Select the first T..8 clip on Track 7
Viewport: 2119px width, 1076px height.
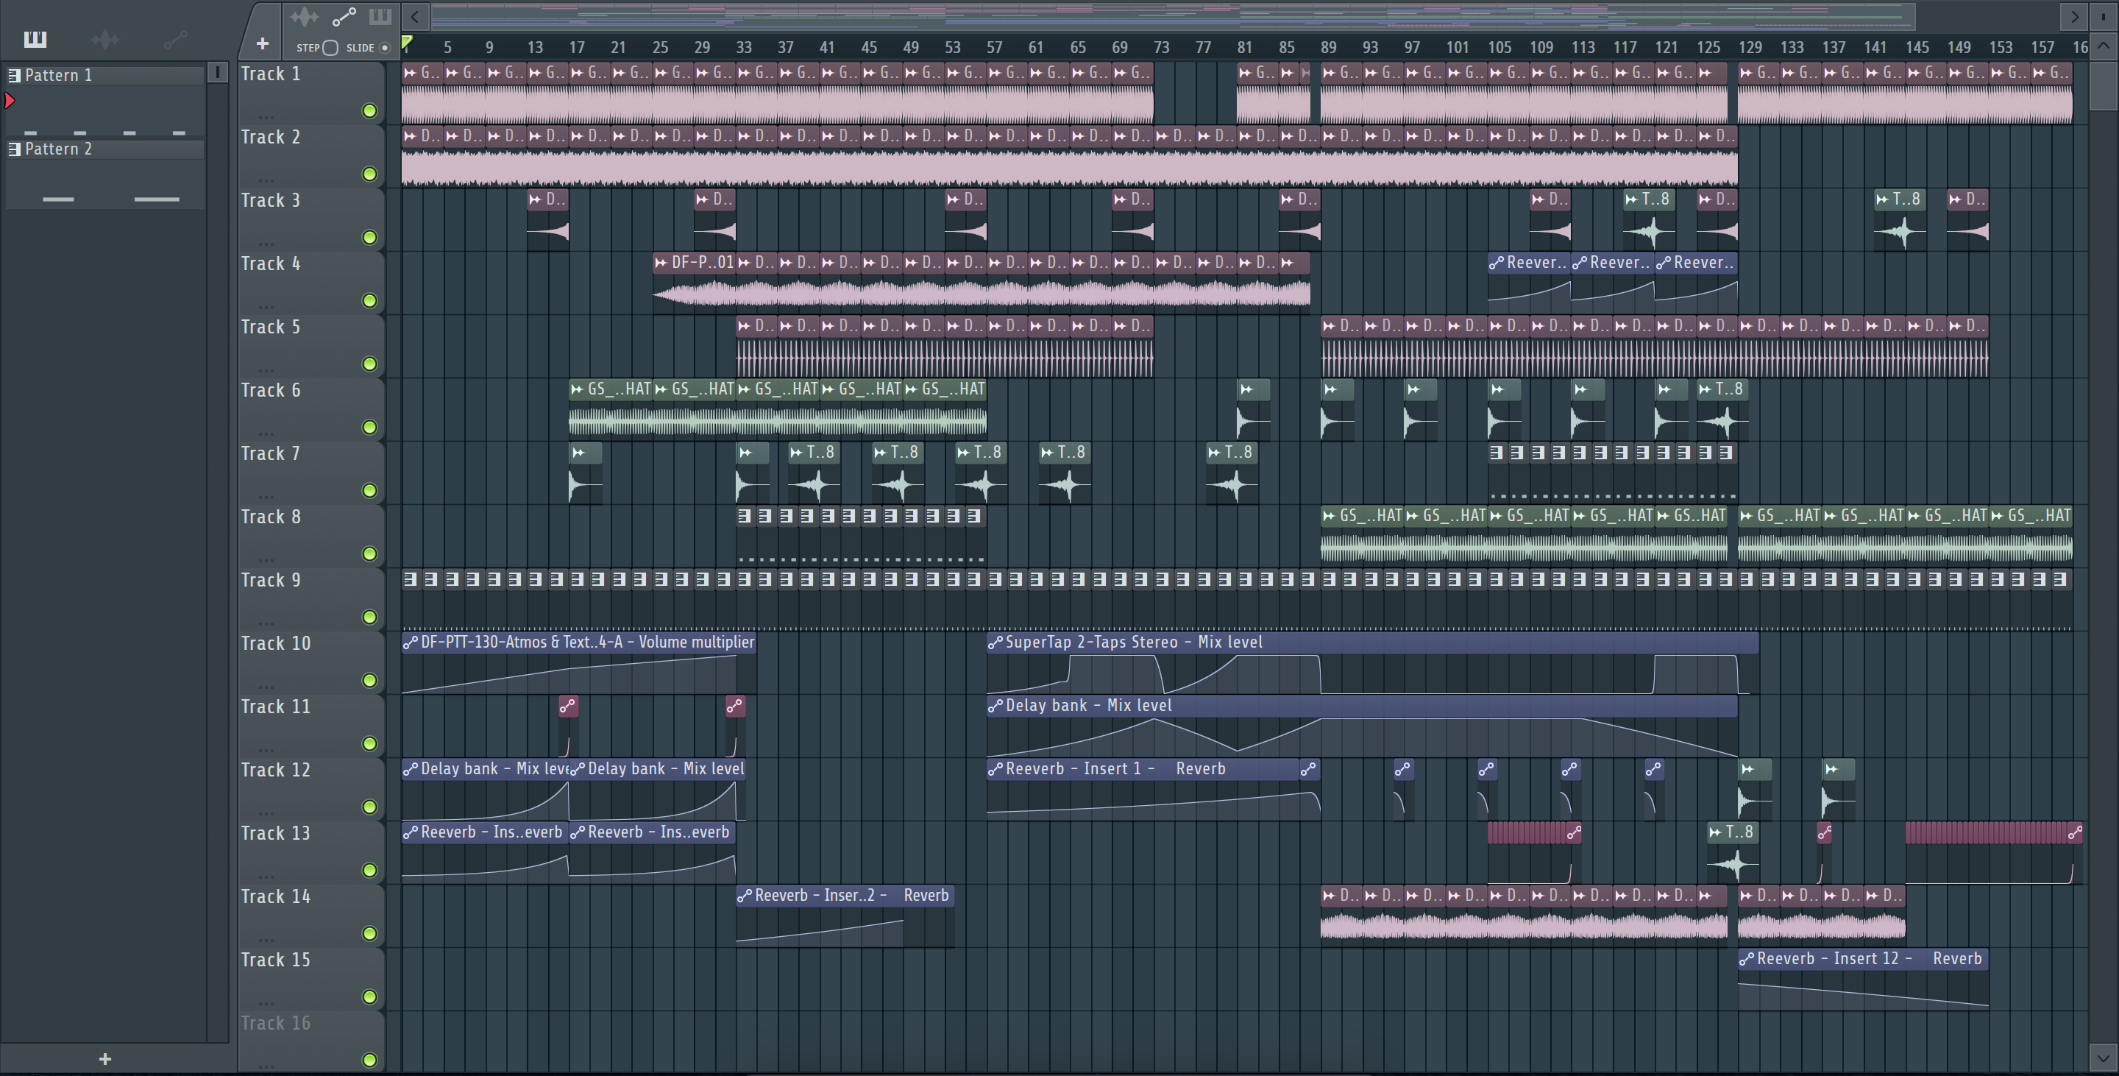click(814, 453)
